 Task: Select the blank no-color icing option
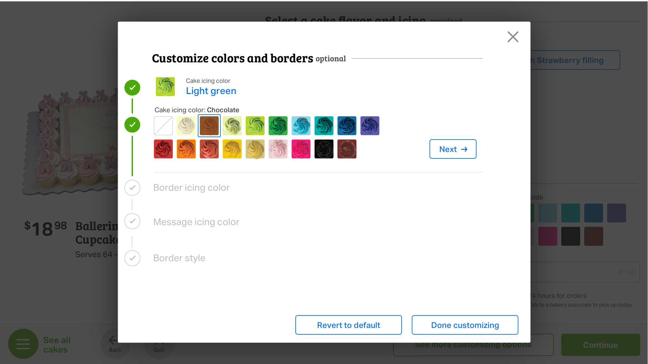tap(163, 126)
